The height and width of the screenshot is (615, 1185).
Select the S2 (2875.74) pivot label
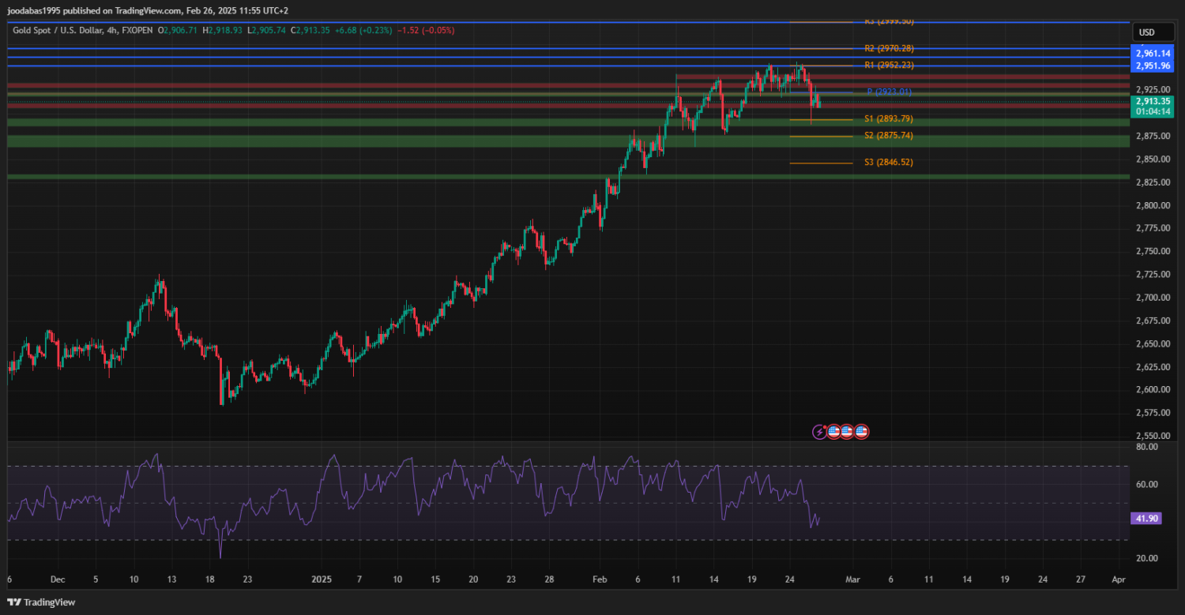click(x=889, y=136)
